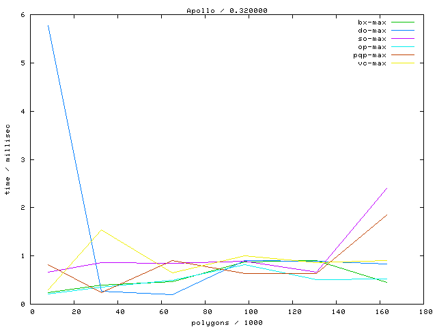Click the purple so-max legend line sample

[x=403, y=39]
